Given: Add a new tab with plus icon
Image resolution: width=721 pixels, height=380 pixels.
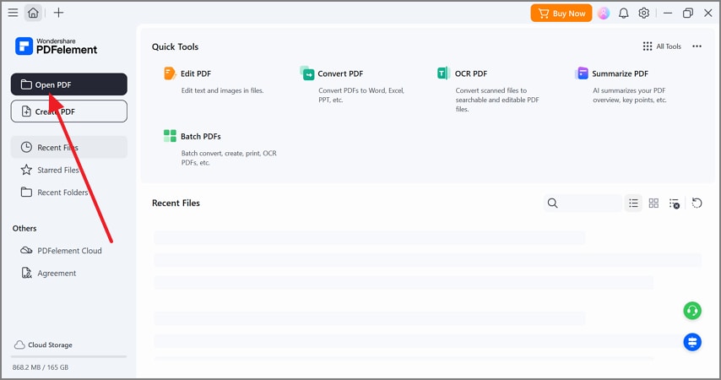Looking at the screenshot, I should [58, 13].
